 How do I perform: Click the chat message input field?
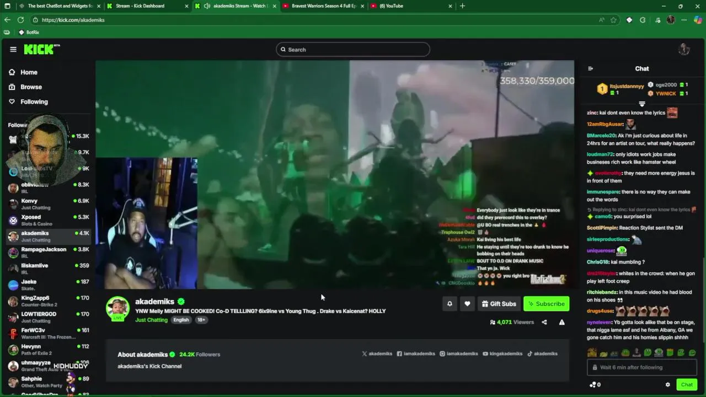[642, 367]
